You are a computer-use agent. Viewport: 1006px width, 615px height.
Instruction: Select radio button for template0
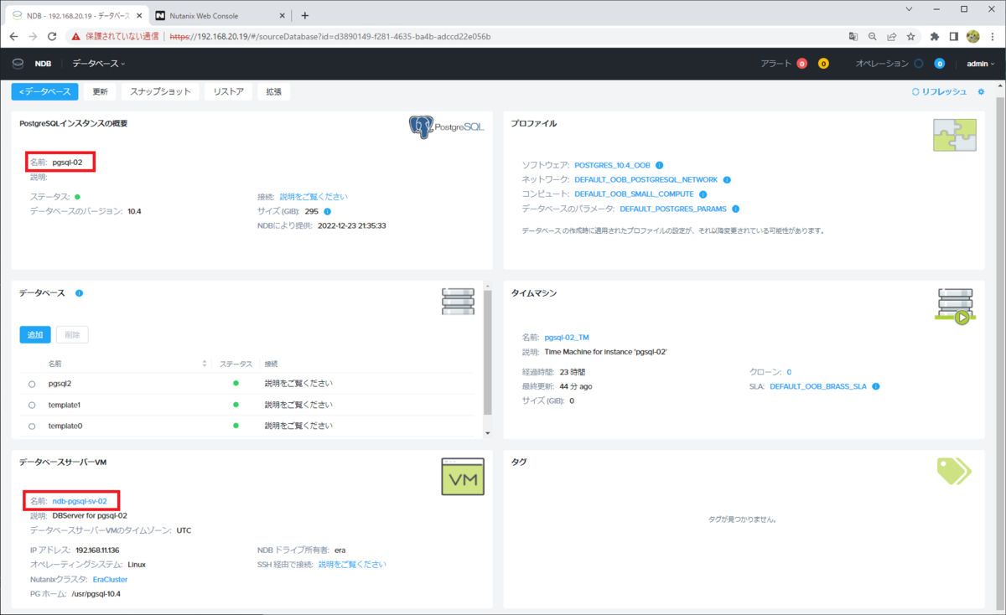(x=32, y=426)
